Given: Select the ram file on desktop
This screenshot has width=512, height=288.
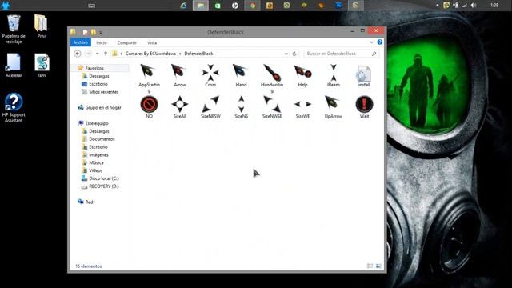Looking at the screenshot, I should point(42,66).
